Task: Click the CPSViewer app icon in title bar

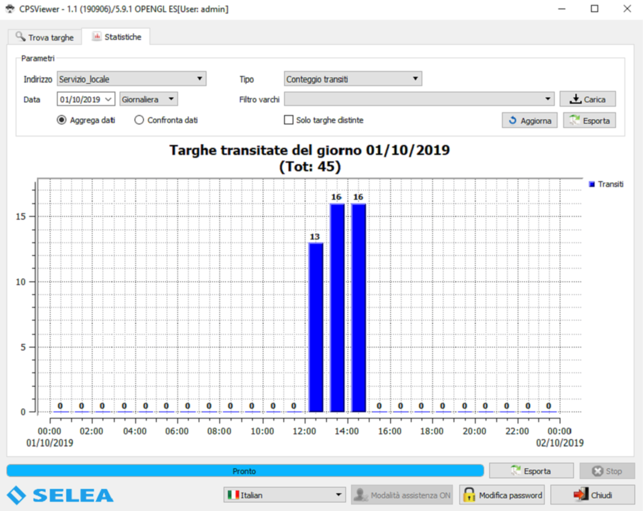Action: click(10, 9)
